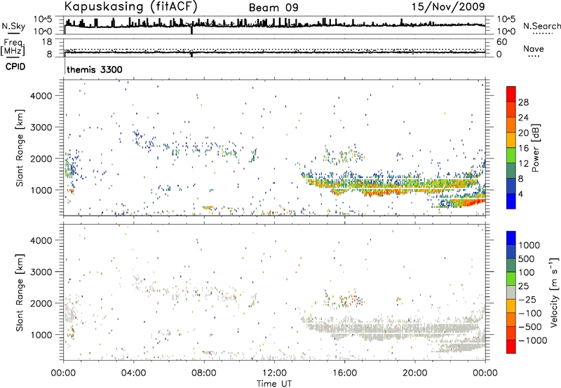Click the '20:00' time tick label
Image resolution: width=561 pixels, height=388 pixels.
tap(414, 373)
